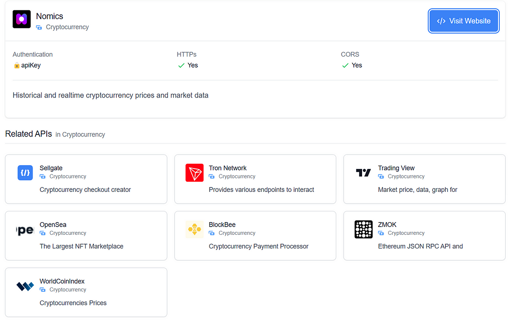Open the OpenSea API title
511x321 pixels.
[53, 225]
